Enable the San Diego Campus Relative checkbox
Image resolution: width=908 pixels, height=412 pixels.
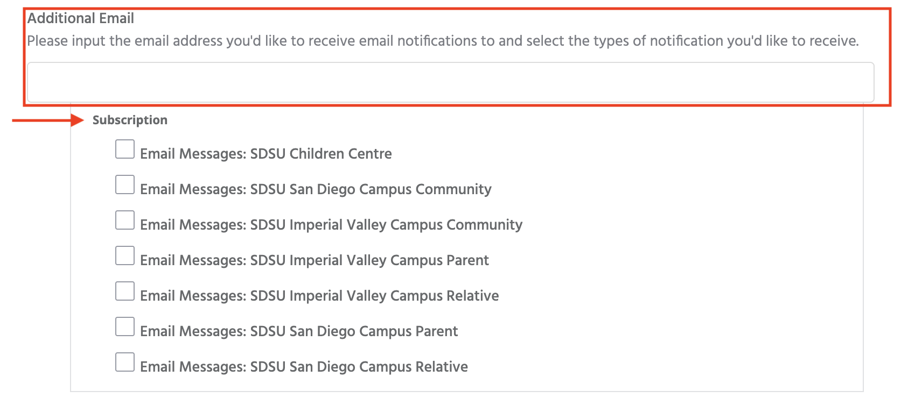point(125,363)
